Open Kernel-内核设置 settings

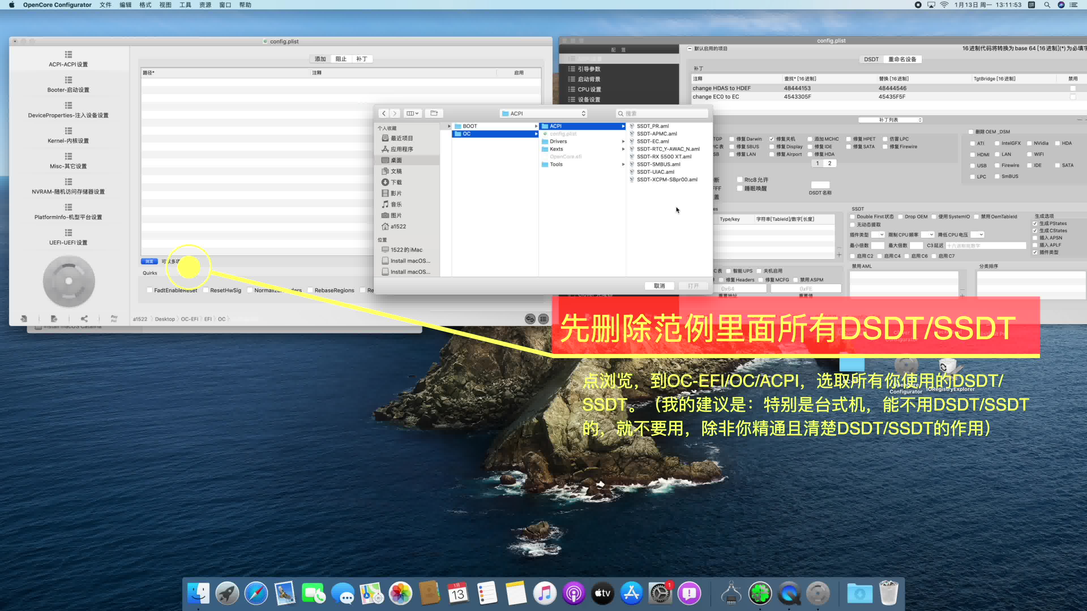point(68,135)
